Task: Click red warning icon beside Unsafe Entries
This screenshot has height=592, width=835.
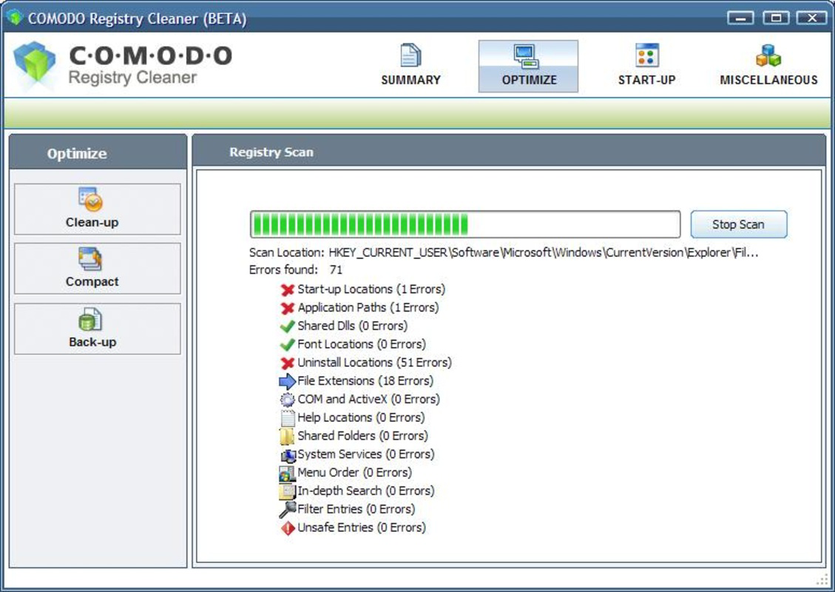Action: tap(288, 528)
